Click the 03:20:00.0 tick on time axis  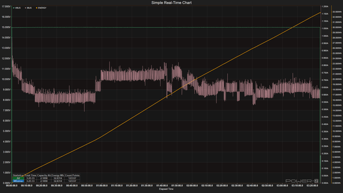click(x=312, y=185)
